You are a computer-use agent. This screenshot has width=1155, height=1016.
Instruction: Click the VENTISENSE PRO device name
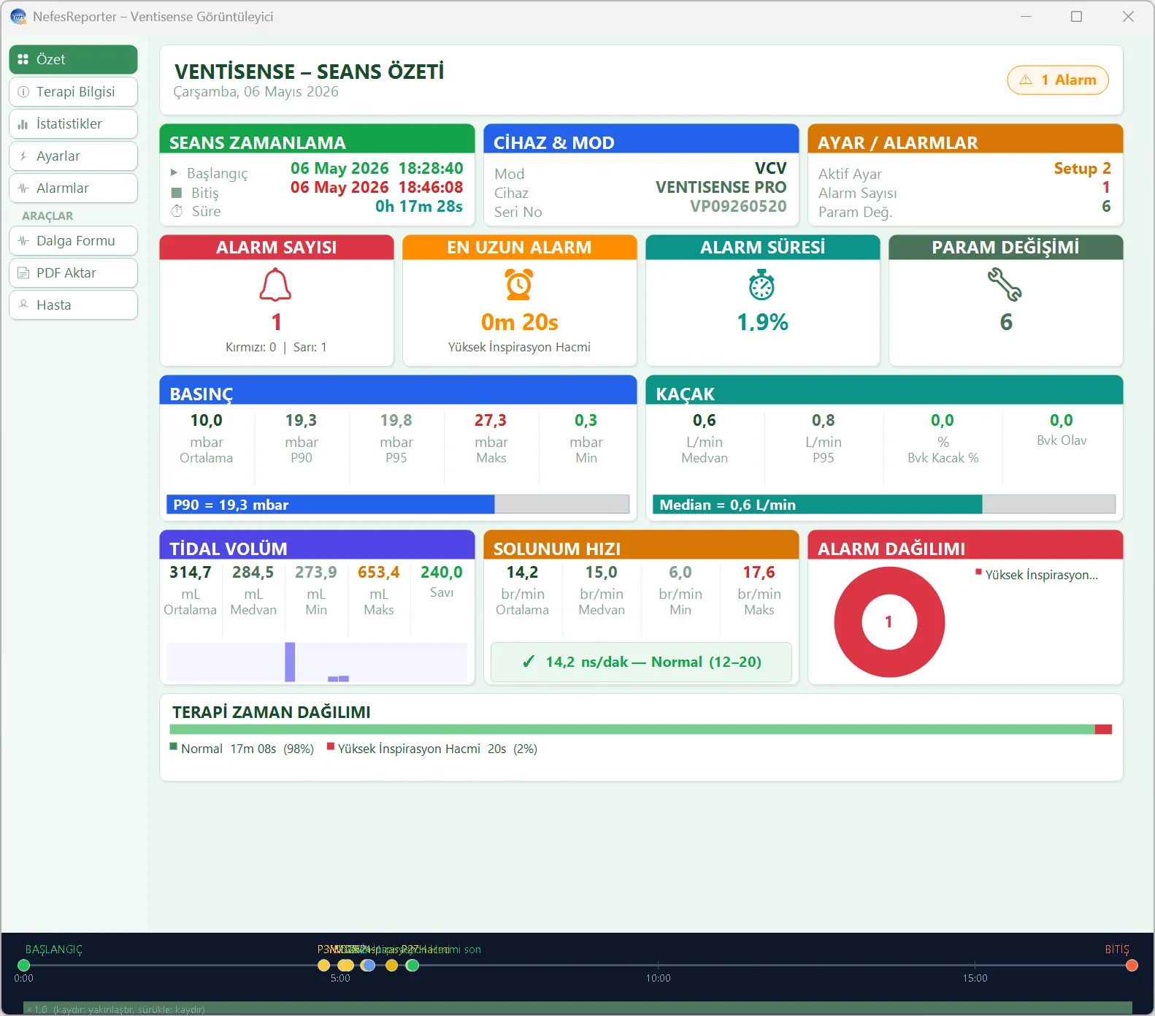pos(721,187)
